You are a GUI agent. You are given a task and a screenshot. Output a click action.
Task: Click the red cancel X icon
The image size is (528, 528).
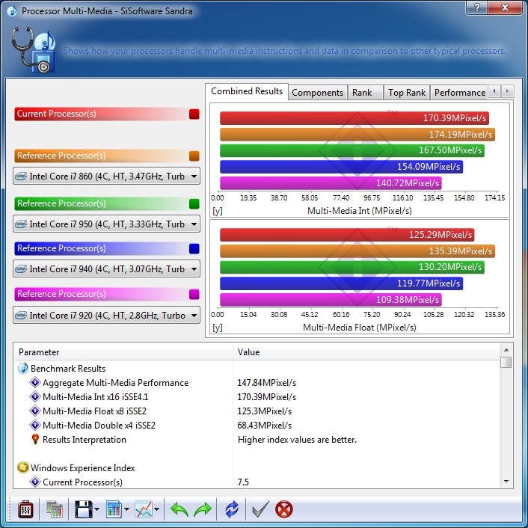point(284,509)
